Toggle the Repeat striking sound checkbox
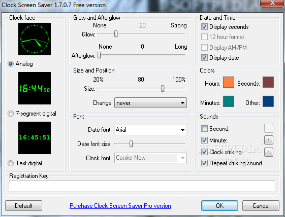 (204, 163)
